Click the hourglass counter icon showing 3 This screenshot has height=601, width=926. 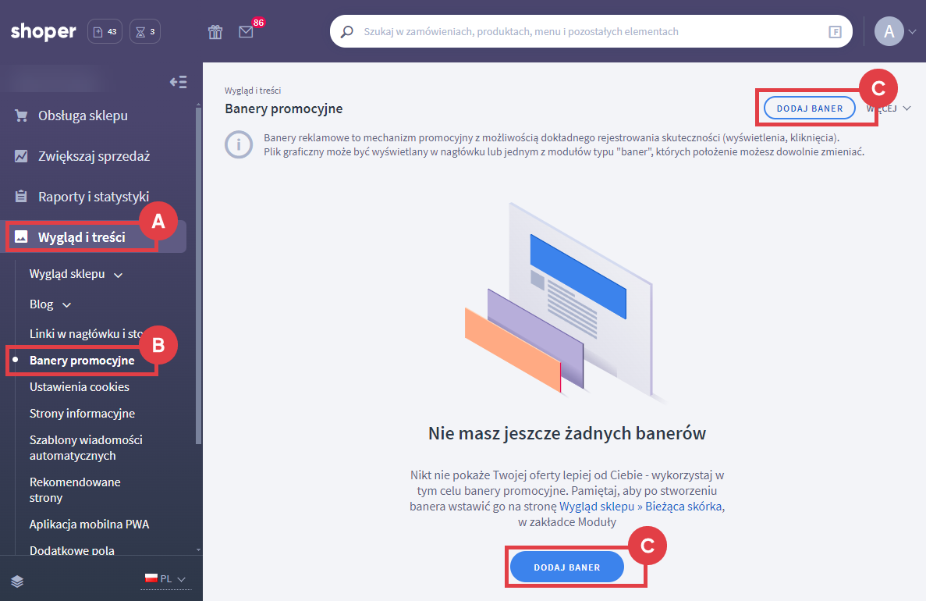click(x=146, y=32)
